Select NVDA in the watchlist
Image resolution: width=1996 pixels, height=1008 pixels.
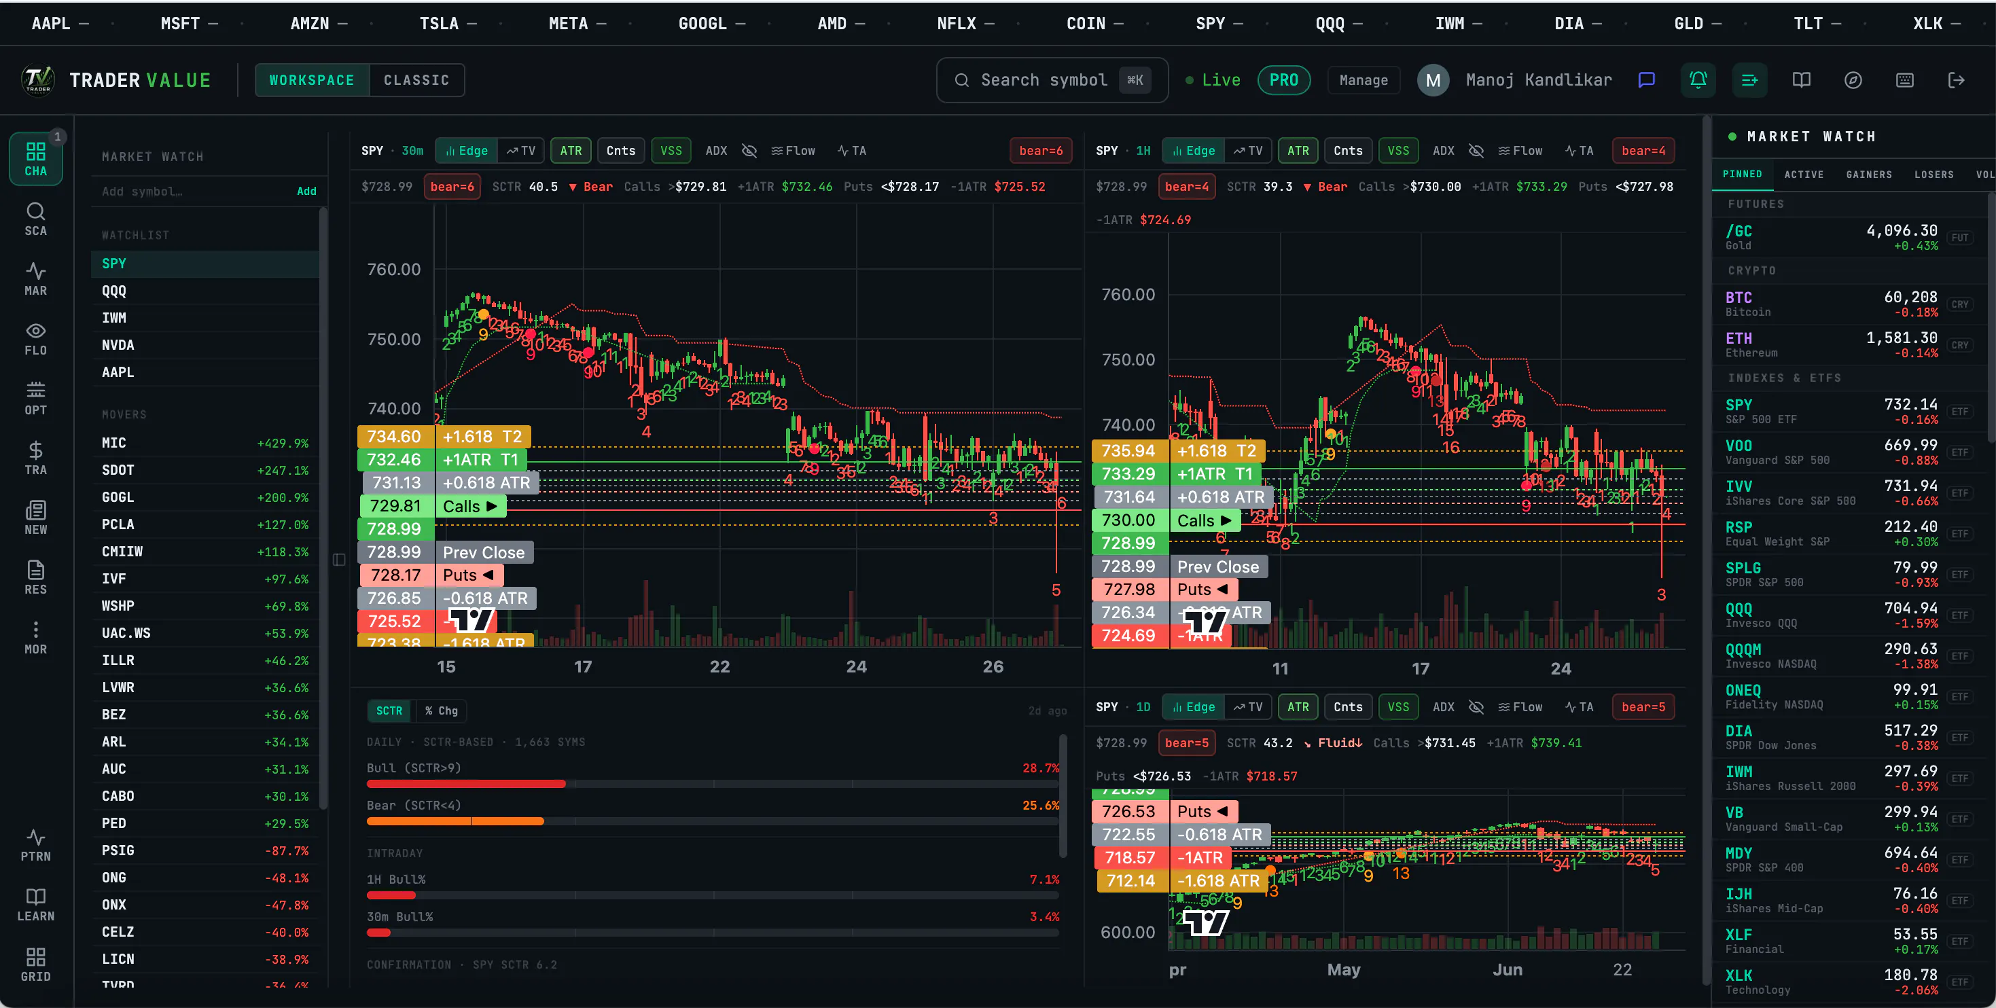coord(205,345)
